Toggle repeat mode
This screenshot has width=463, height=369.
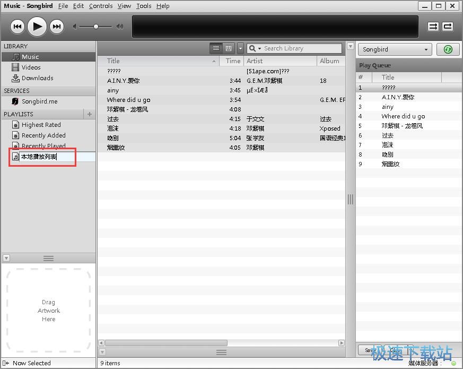448,27
